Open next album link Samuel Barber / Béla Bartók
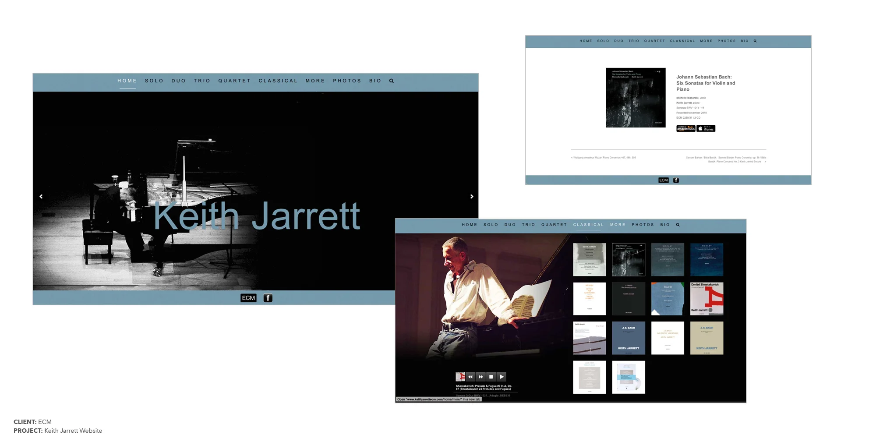Viewport: 876px width, 438px height. click(726, 159)
